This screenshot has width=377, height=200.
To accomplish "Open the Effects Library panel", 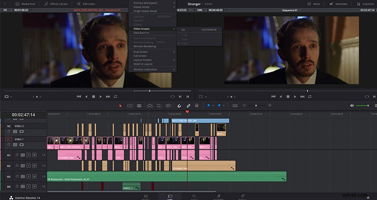I will (56, 4).
